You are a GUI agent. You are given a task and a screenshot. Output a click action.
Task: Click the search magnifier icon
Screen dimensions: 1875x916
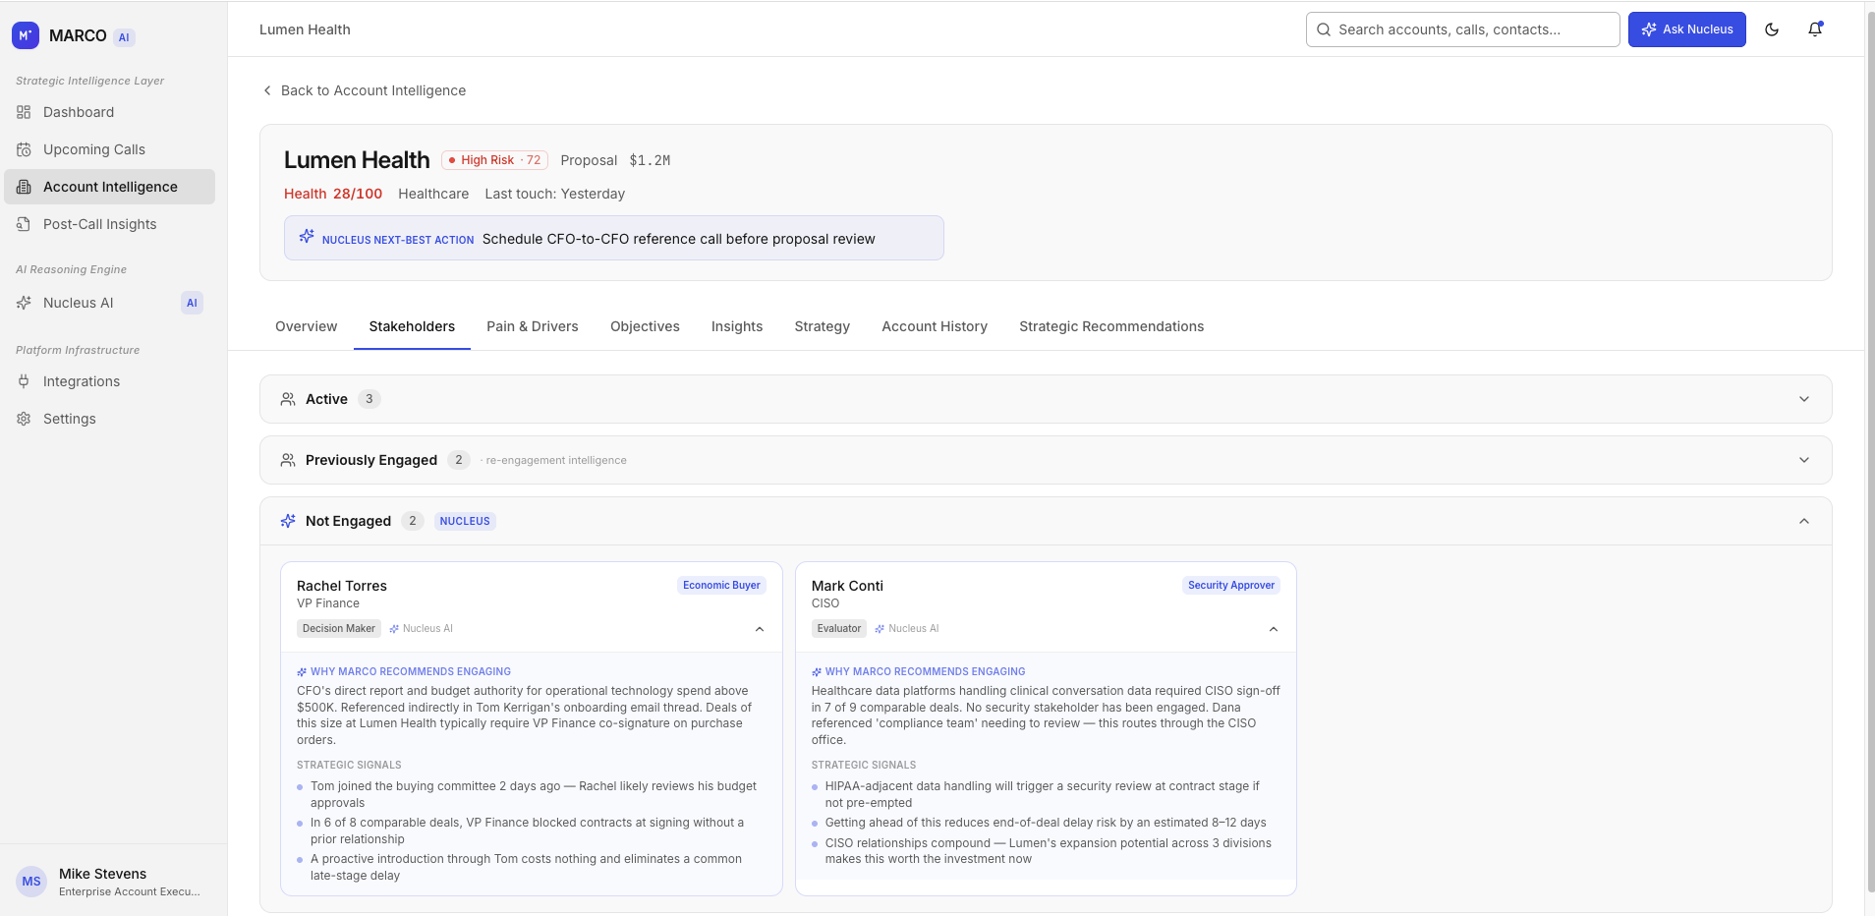[x=1324, y=29]
